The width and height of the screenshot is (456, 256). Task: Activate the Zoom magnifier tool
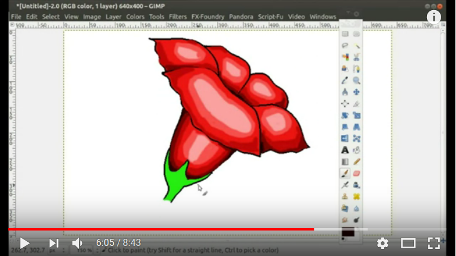pos(356,80)
